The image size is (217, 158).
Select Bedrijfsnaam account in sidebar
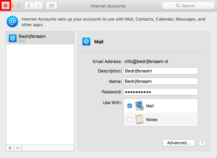40,38
